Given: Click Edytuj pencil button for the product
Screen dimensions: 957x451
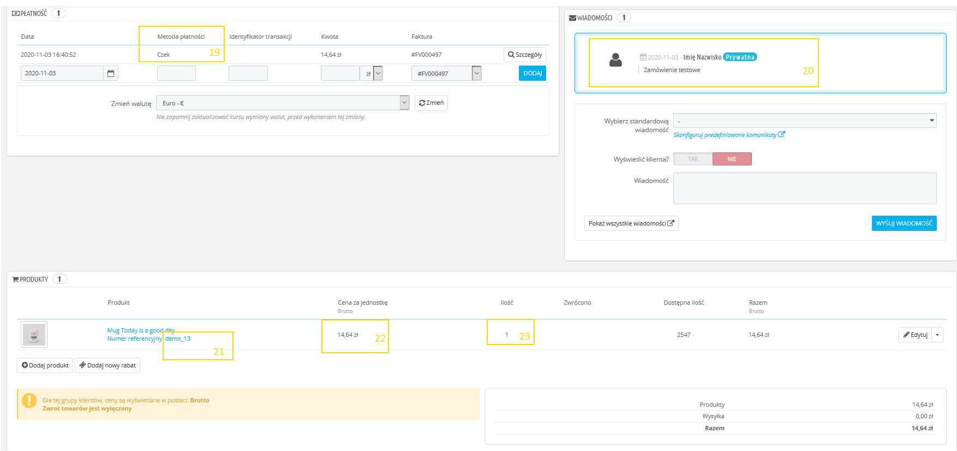Looking at the screenshot, I should click(915, 335).
